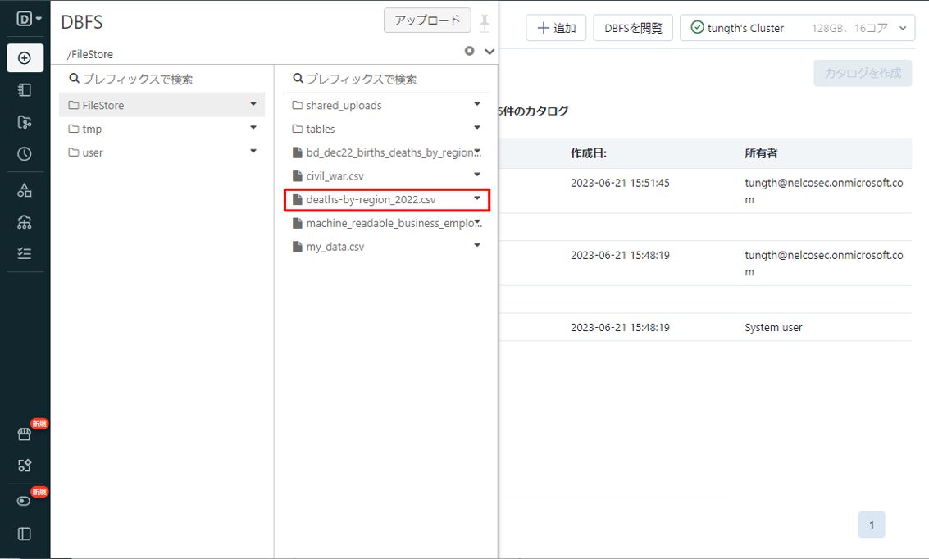
Task: Click the shared_uploads folder icon
Action: click(x=298, y=106)
